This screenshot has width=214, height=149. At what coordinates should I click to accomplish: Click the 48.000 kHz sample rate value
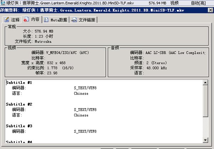157,68
